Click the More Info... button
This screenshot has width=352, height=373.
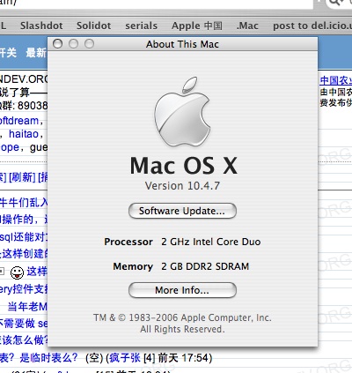click(x=182, y=290)
